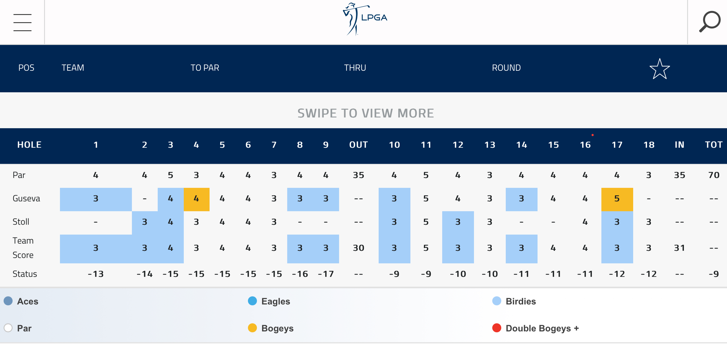Image resolution: width=727 pixels, height=344 pixels.
Task: Click the ROUND column header
Action: 506,68
